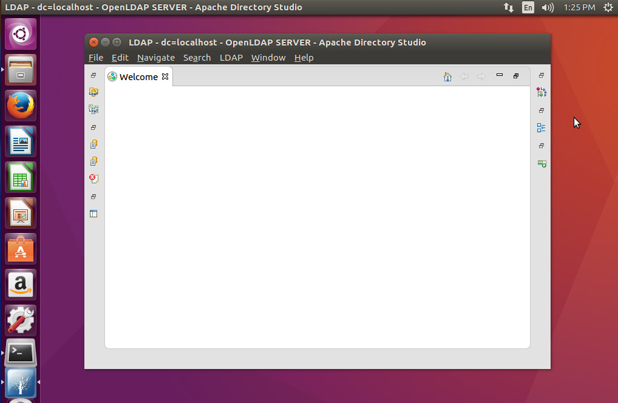Screen dimensions: 618x403
Task: Restore the left stack above the log icons
Action: (x=93, y=127)
